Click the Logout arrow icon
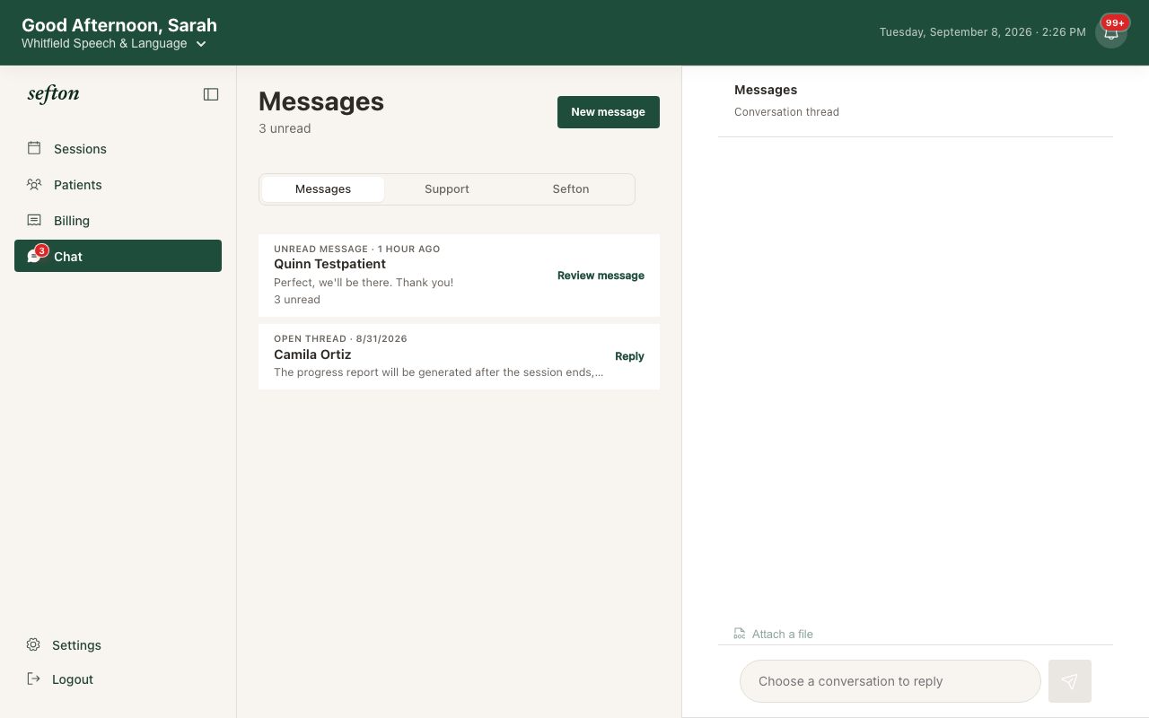Viewport: 1149px width, 718px height. (x=33, y=679)
